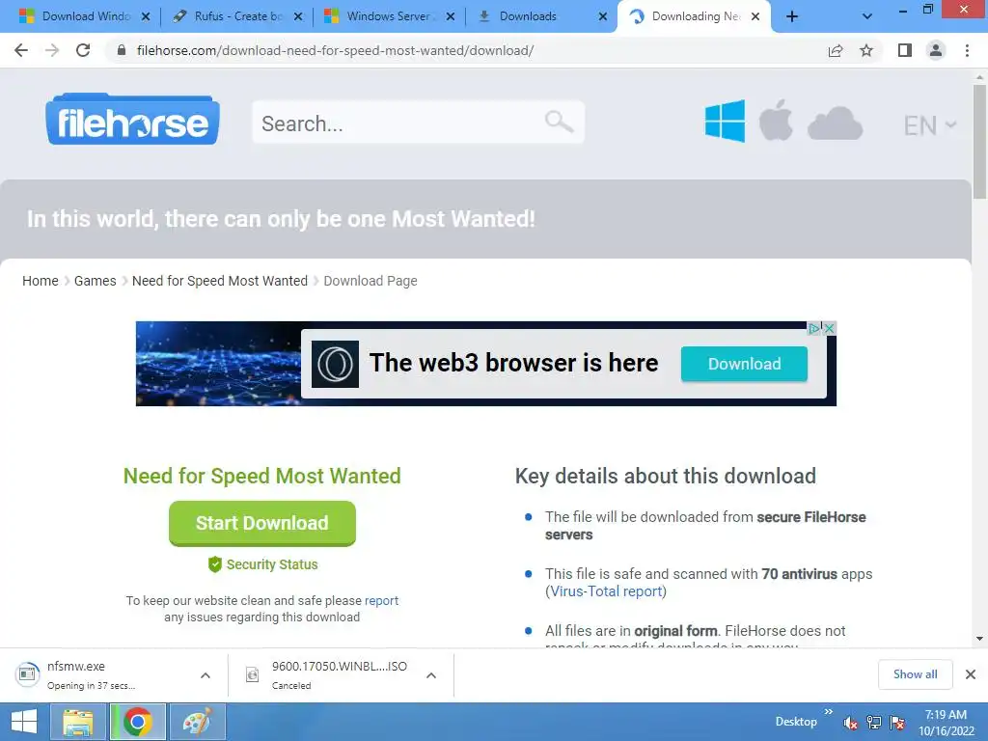
Task: Open Chrome three-dot menu
Action: pyautogui.click(x=967, y=50)
